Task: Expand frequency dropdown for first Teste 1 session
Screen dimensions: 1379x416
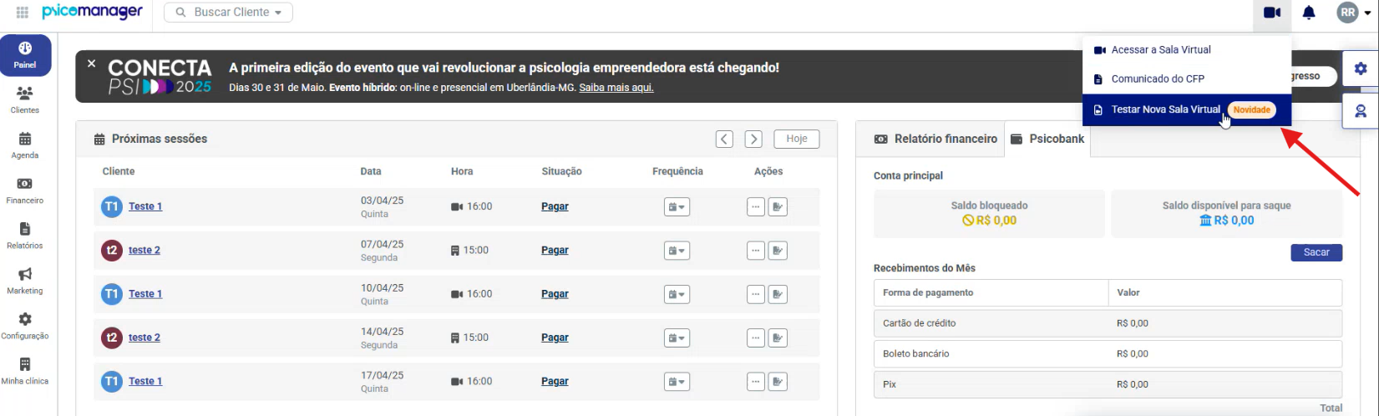Action: point(677,206)
